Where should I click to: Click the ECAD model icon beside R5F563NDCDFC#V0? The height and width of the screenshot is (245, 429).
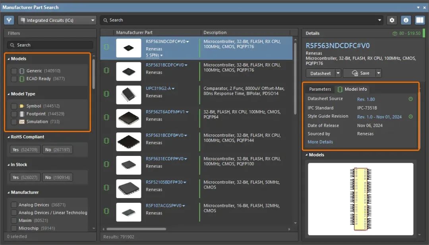[x=106, y=47]
